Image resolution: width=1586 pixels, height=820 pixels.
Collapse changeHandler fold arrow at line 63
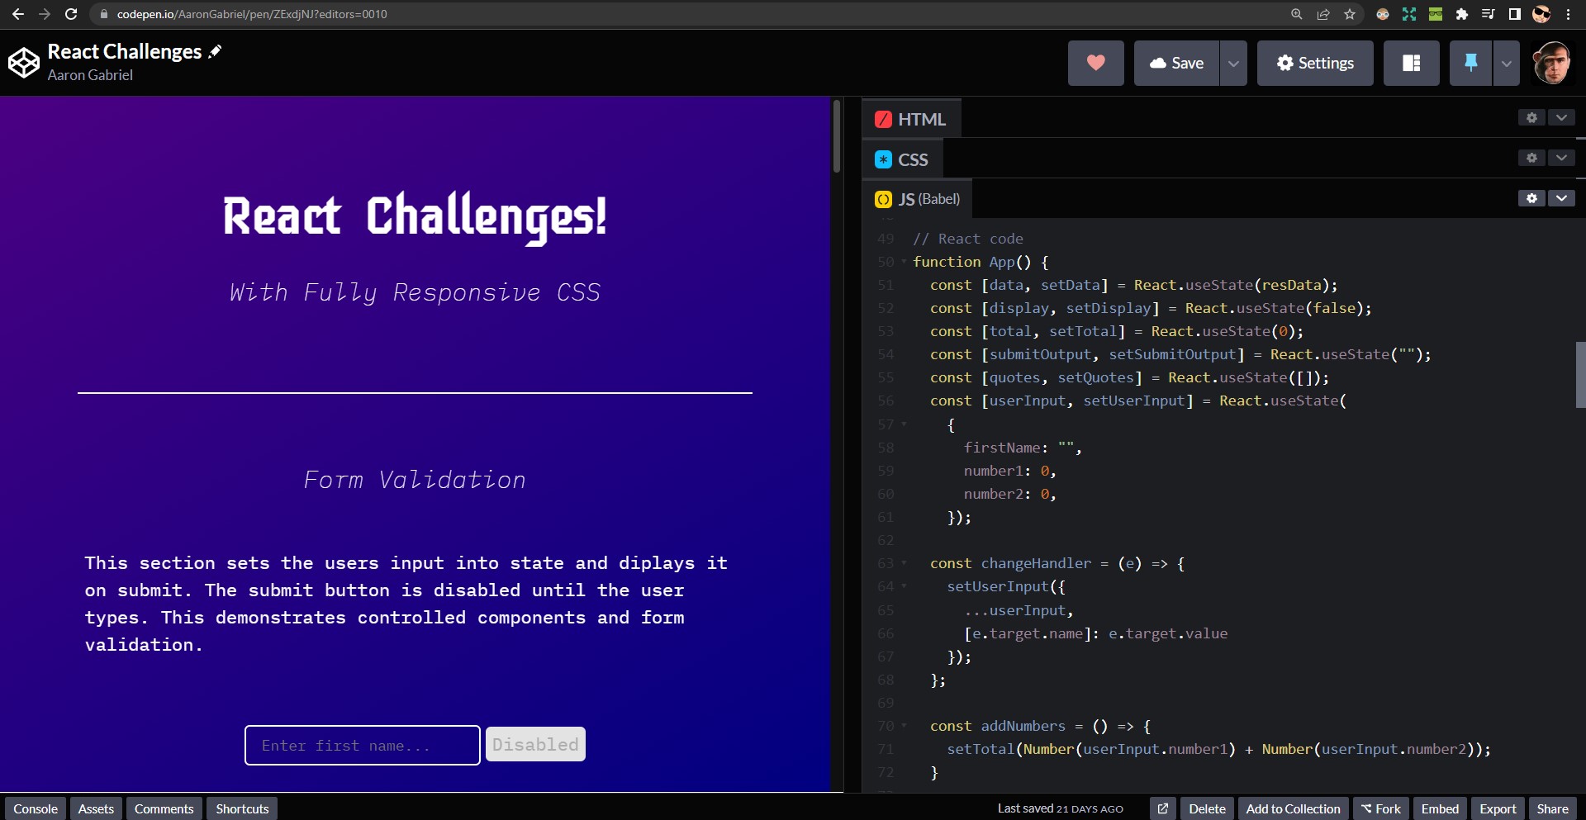(x=904, y=563)
